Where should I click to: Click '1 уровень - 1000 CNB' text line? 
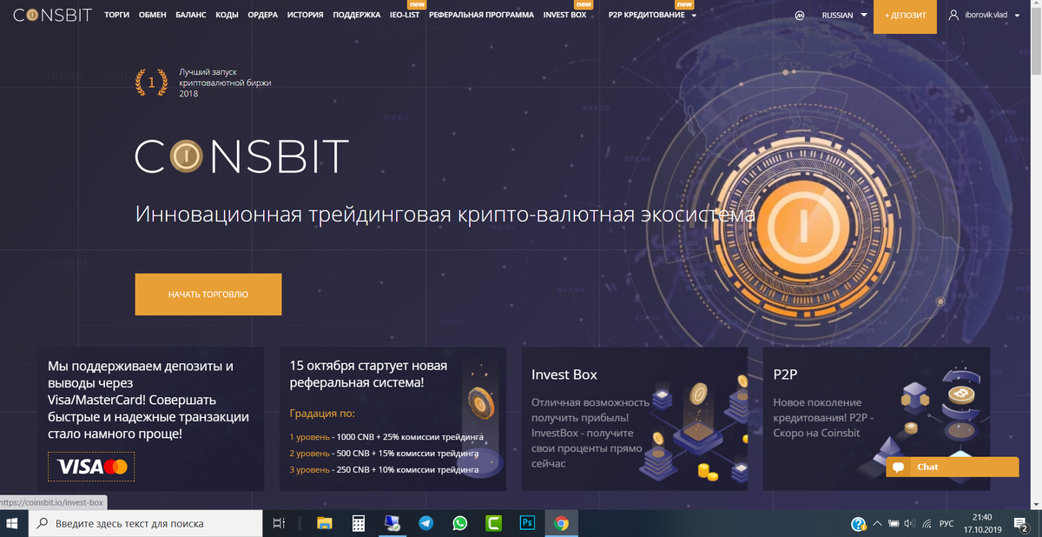(x=386, y=436)
